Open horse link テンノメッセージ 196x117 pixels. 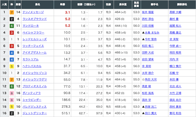33,12
